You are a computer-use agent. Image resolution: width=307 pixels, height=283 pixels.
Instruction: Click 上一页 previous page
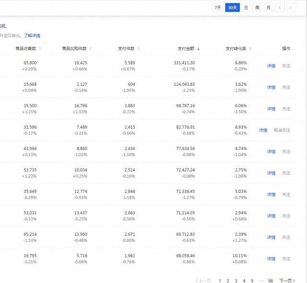203,281
